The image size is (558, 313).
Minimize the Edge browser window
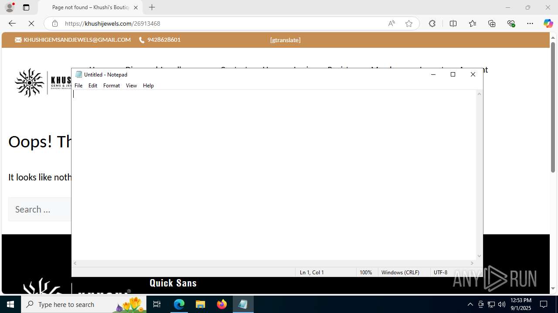(x=507, y=7)
